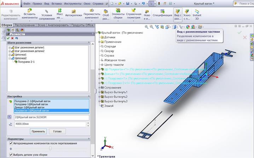Uncheck Выбрать детали узла сборки checkbox
The image size is (254, 158).
pyautogui.click(x=10, y=155)
